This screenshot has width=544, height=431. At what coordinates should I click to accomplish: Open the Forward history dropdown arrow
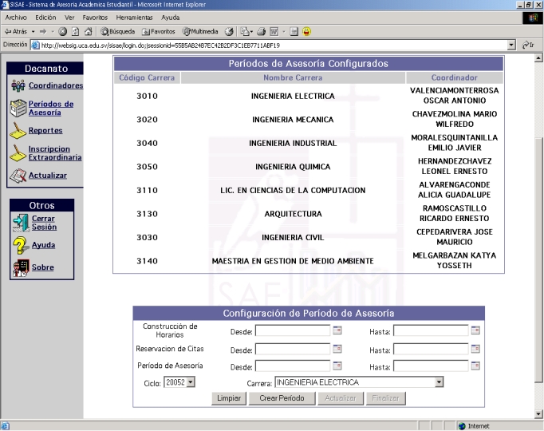point(53,32)
